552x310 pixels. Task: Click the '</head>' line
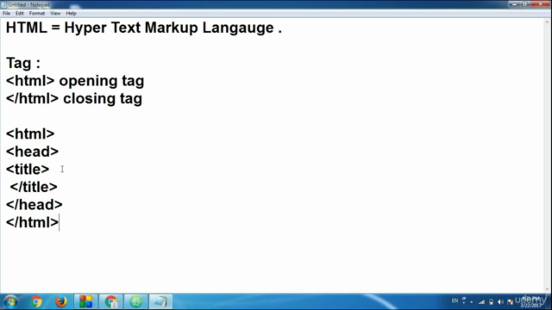click(x=34, y=205)
